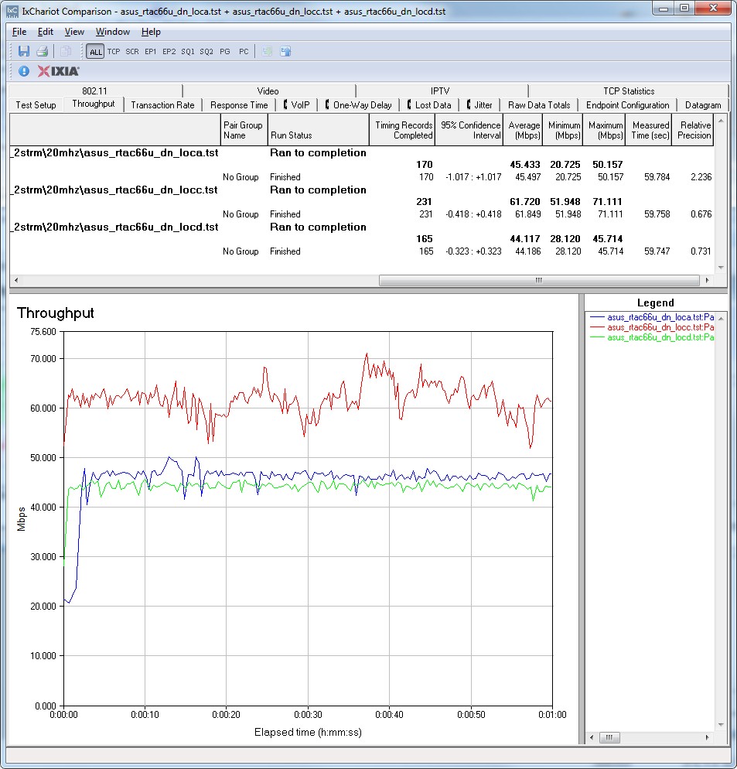Click the blue loca legend entry
Screen dimensions: 737x769
[x=652, y=317]
